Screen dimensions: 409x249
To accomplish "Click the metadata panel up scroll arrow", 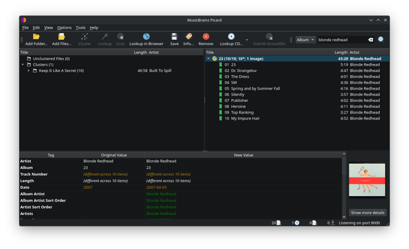I will [x=344, y=154].
